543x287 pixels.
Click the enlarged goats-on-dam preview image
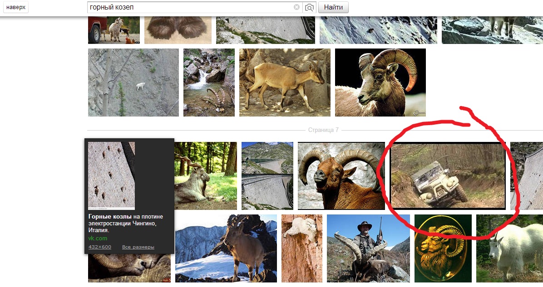[x=111, y=175]
